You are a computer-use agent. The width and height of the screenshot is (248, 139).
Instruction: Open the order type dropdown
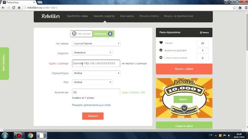point(96,44)
